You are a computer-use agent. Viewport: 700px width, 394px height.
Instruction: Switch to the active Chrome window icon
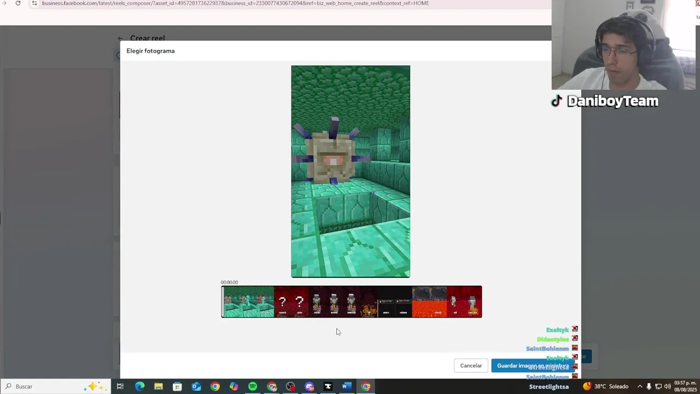tap(366, 386)
